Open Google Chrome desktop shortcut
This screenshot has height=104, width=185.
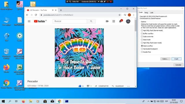(x=6, y=84)
